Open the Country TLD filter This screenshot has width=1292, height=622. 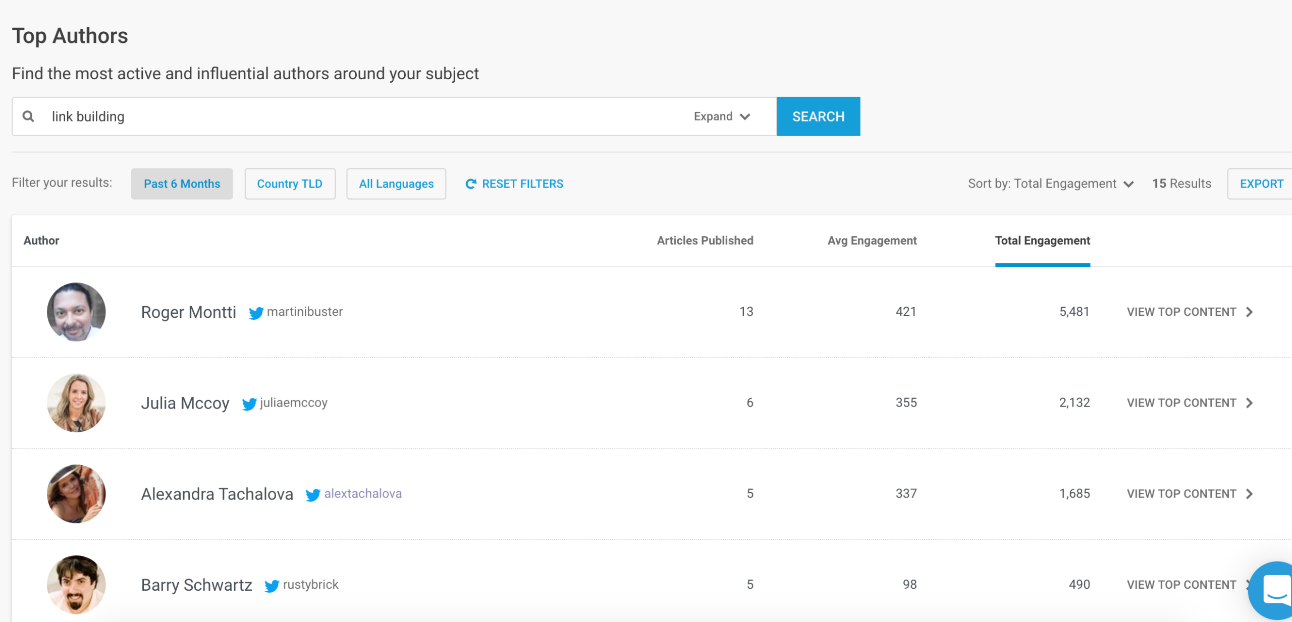coord(290,184)
